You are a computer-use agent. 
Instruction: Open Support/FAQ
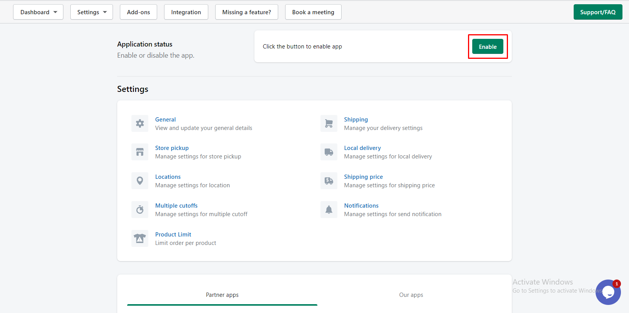(598, 12)
